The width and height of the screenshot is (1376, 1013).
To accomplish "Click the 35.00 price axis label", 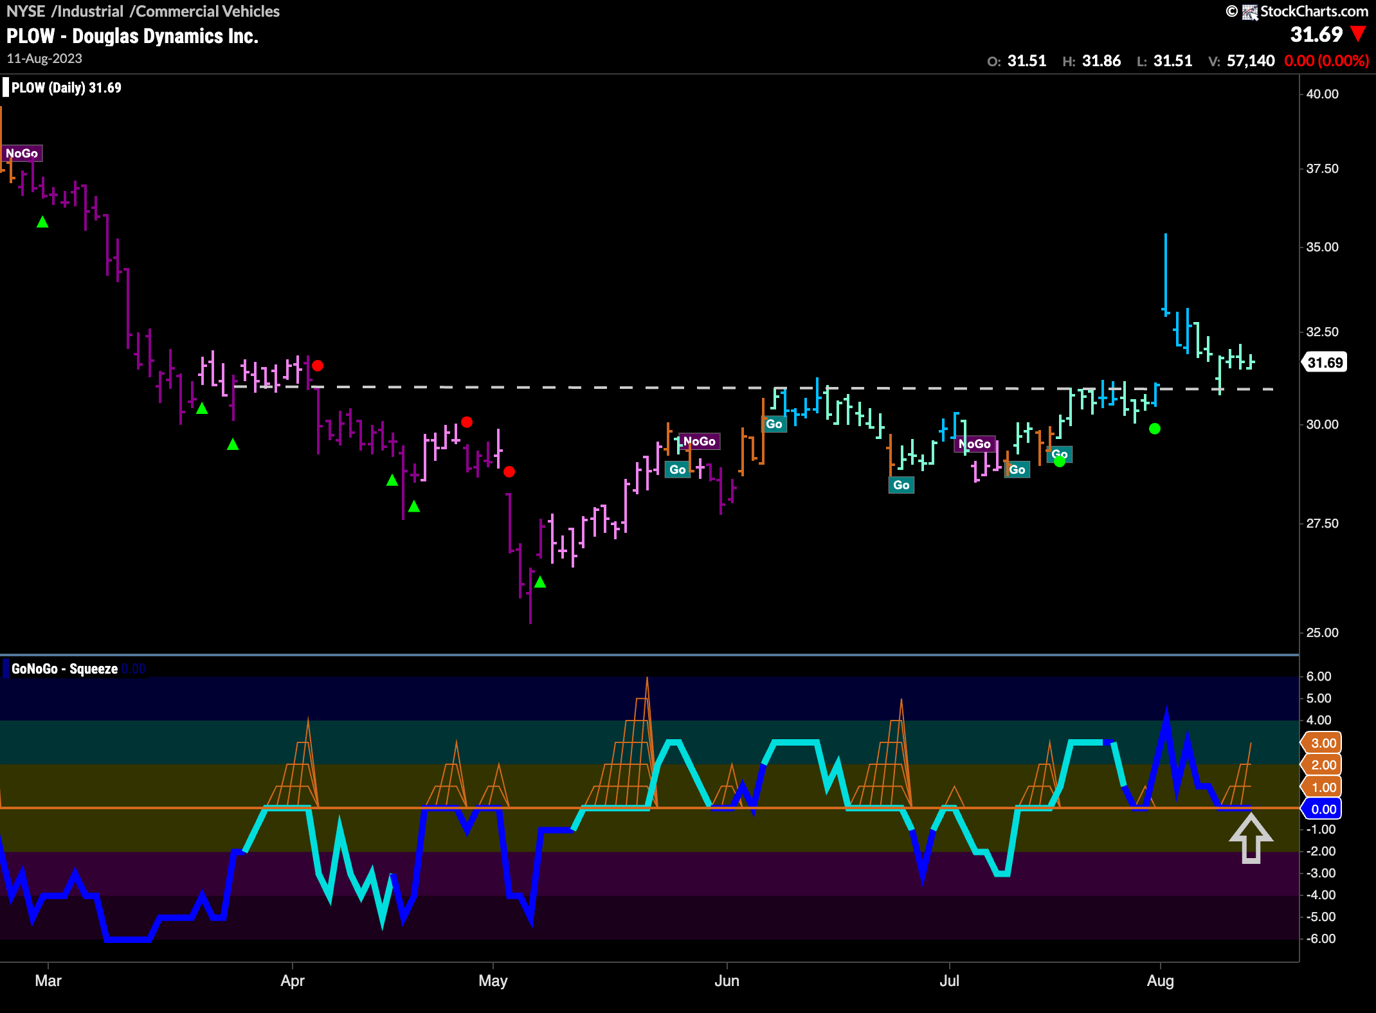I will click(1323, 247).
